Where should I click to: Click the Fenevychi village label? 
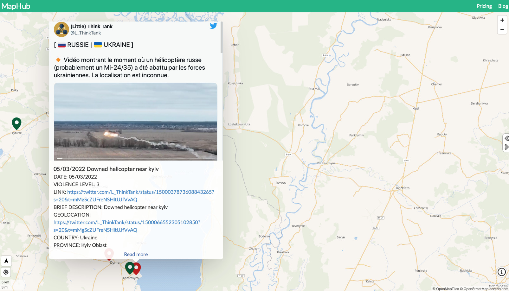[x=34, y=236]
